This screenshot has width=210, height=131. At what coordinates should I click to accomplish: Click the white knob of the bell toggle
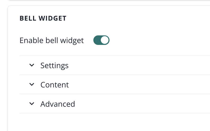click(x=105, y=40)
